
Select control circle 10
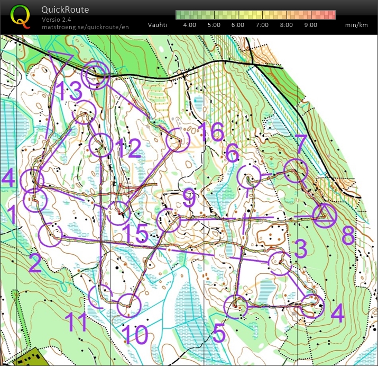128,305
